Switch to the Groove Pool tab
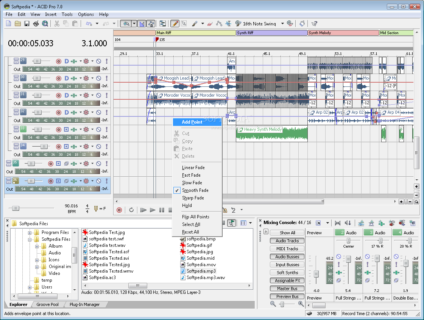The width and height of the screenshot is (424, 320). tap(47, 304)
